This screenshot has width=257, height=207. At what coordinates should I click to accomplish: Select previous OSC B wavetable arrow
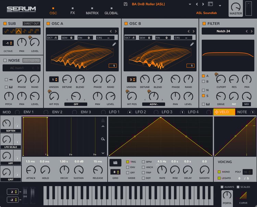(x=189, y=31)
